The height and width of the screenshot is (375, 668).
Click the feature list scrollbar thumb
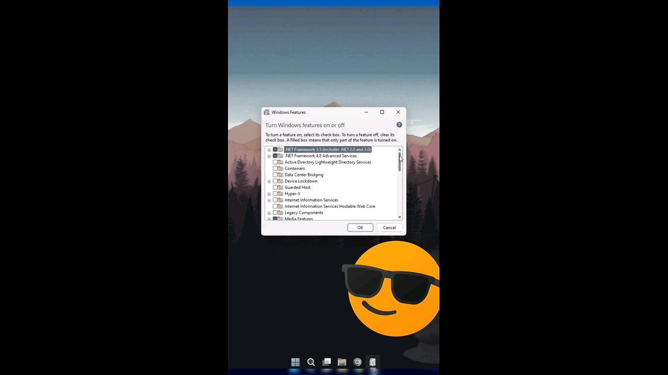point(400,162)
